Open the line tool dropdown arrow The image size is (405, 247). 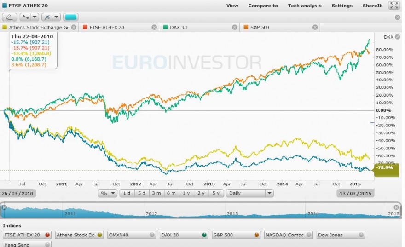click(x=35, y=17)
